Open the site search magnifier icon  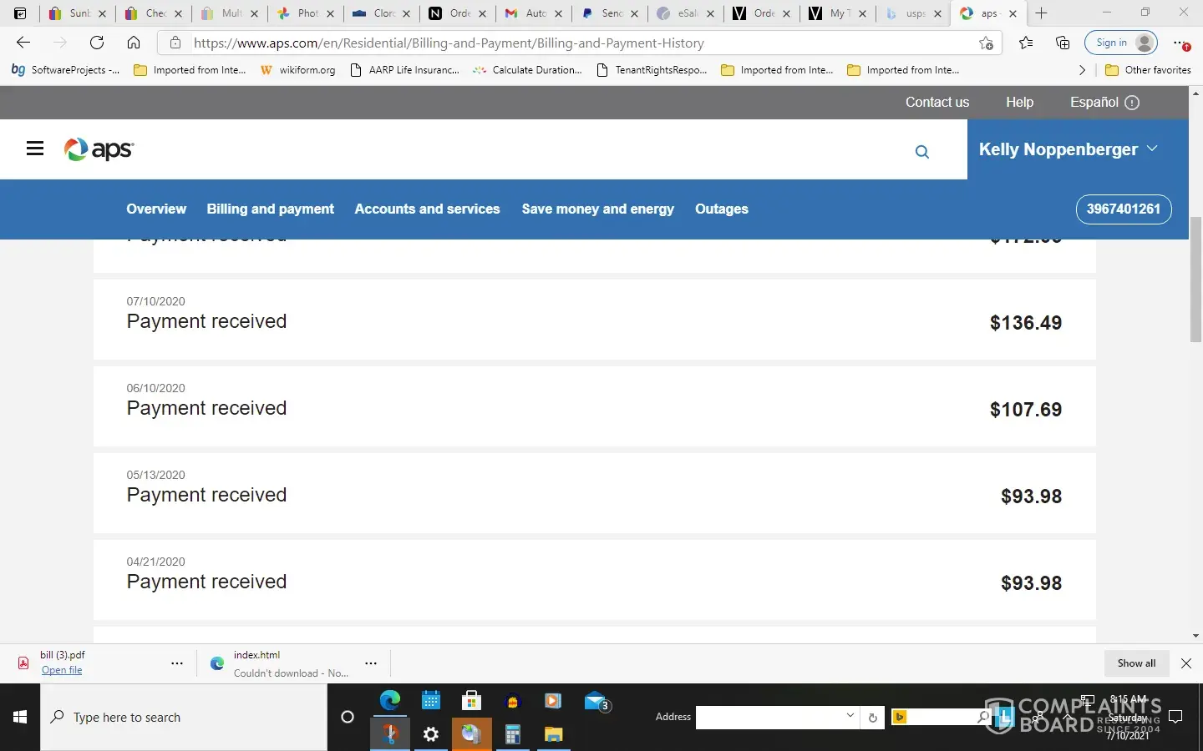921,152
